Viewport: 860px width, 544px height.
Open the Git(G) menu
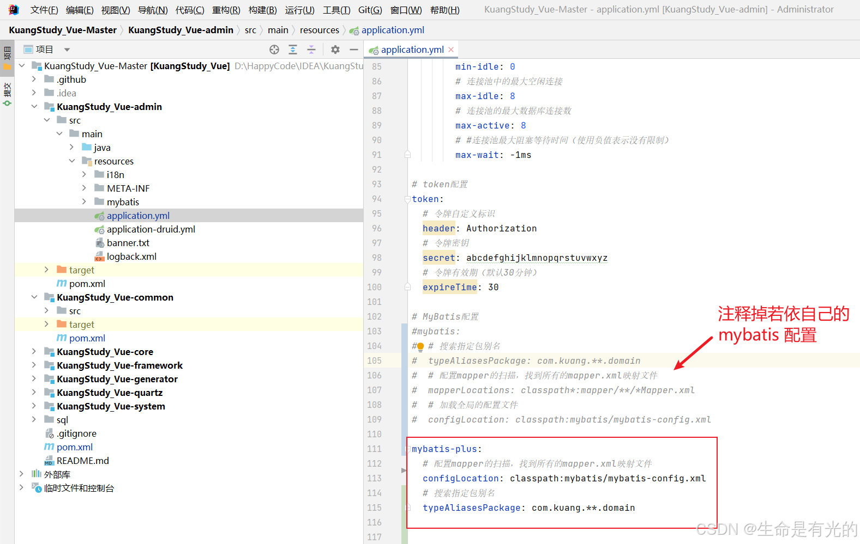pos(370,10)
